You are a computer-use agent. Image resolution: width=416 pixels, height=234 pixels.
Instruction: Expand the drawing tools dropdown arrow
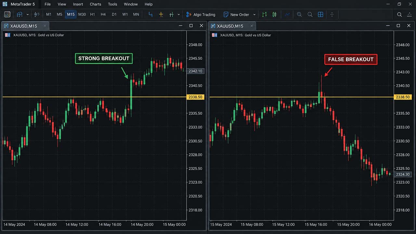[179, 15]
